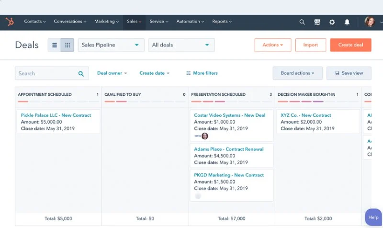This screenshot has width=383, height=228.
Task: Click Amount $4,500.00 on Adams Place card
Action: point(214,156)
